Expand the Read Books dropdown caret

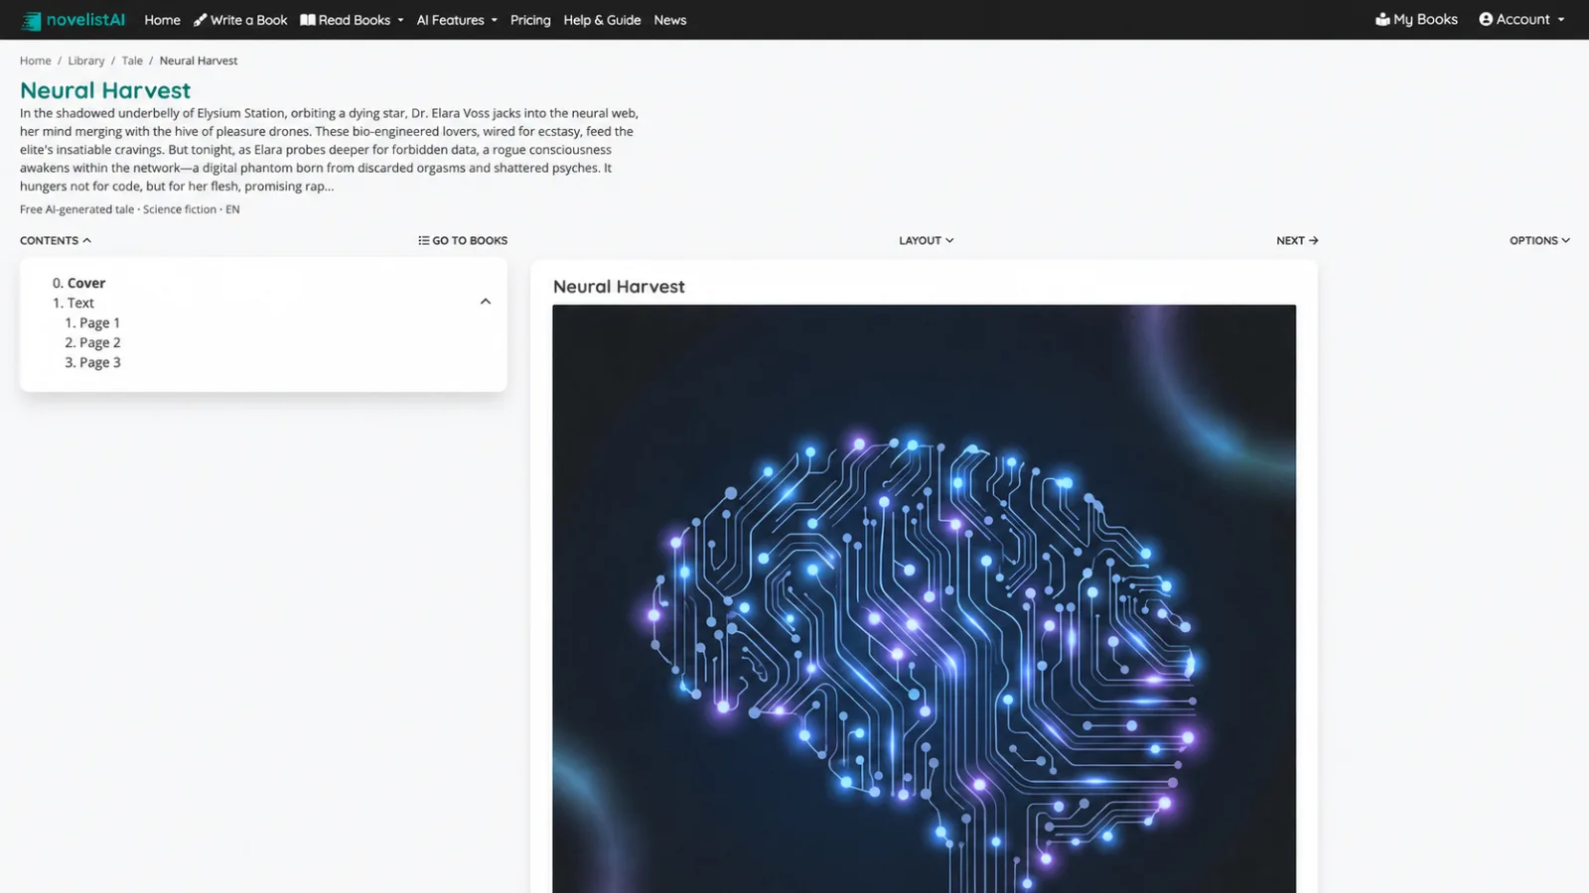click(400, 20)
